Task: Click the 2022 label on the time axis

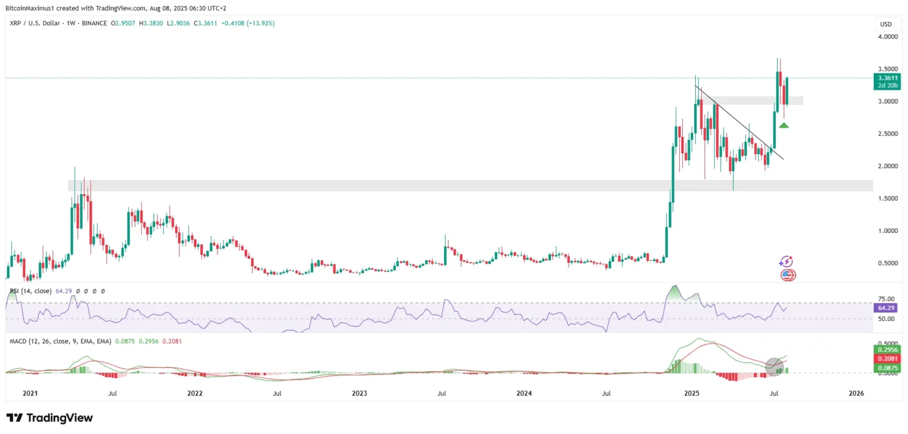Action: [194, 393]
